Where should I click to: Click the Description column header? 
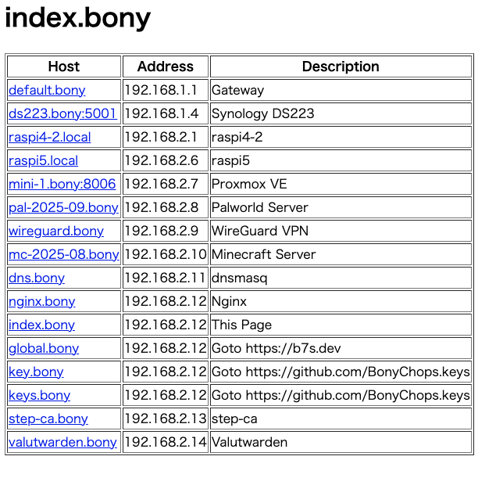coord(341,66)
